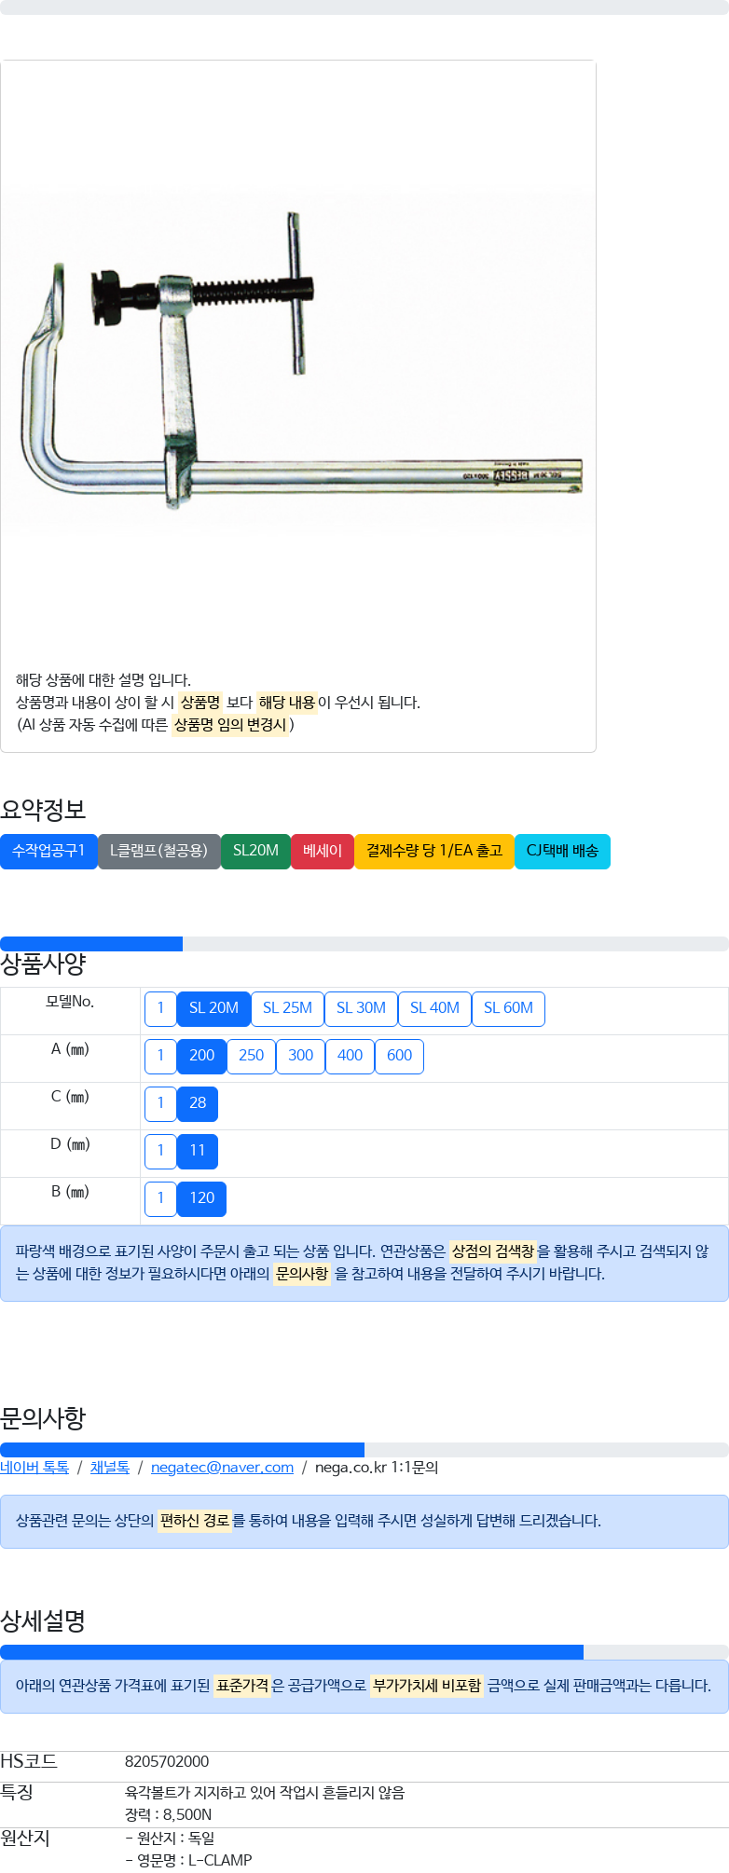Click the CJ택배 배송 delivery badge
This screenshot has height=1873, width=729.
(x=562, y=851)
